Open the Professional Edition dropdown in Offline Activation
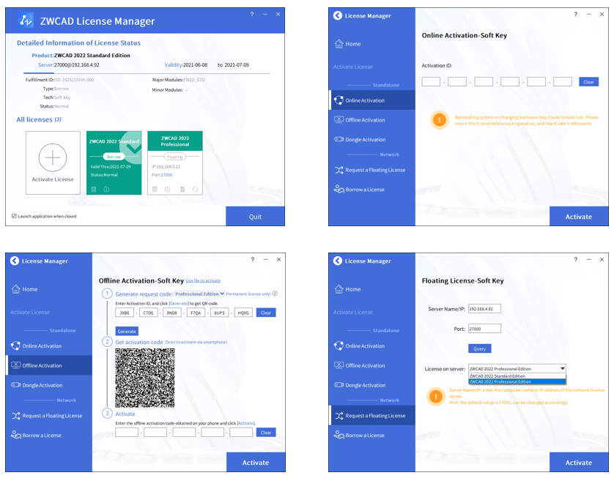 [199, 294]
